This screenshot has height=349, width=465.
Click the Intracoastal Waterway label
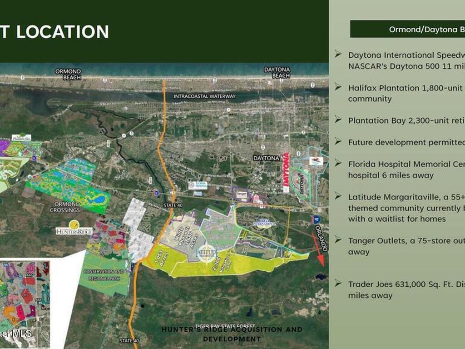click(204, 96)
